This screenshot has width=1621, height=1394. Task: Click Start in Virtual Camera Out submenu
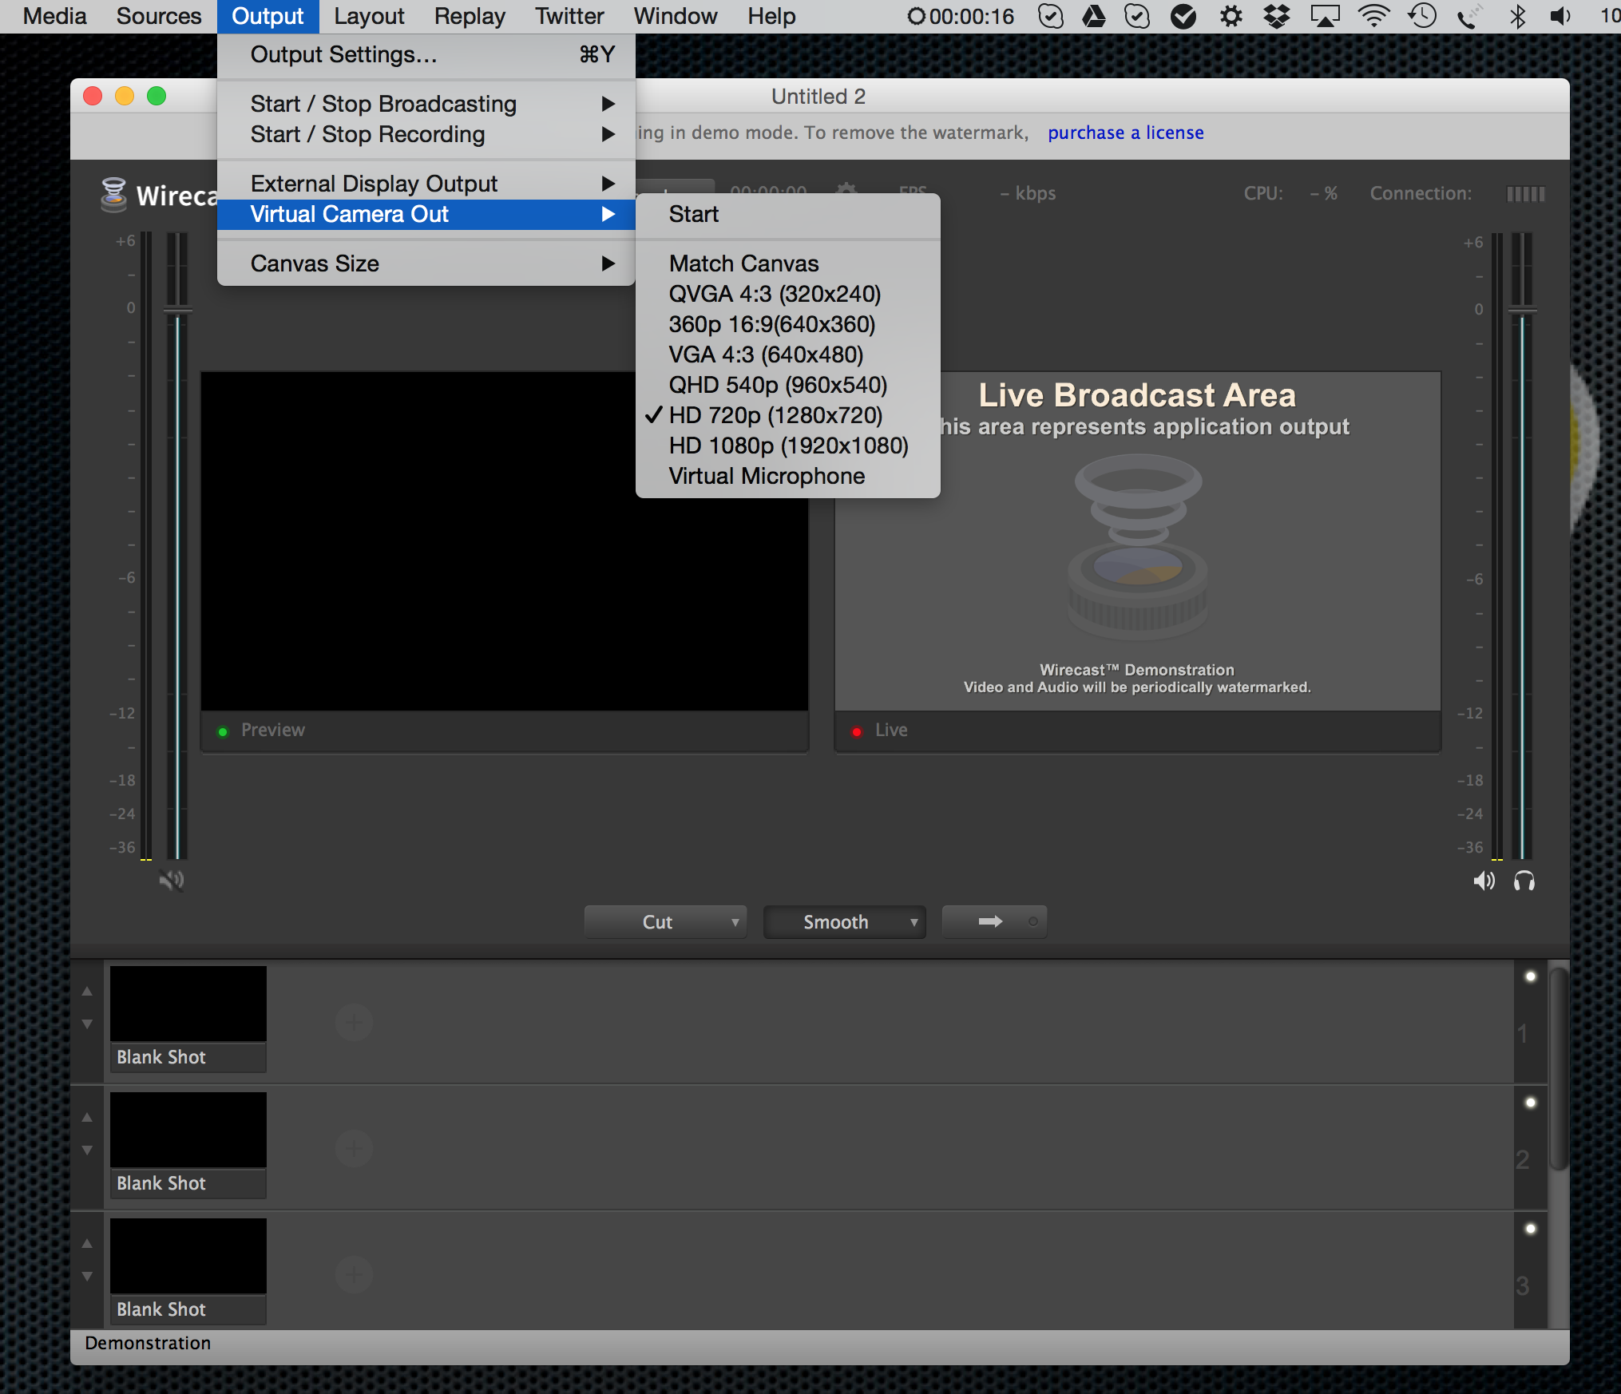(693, 214)
